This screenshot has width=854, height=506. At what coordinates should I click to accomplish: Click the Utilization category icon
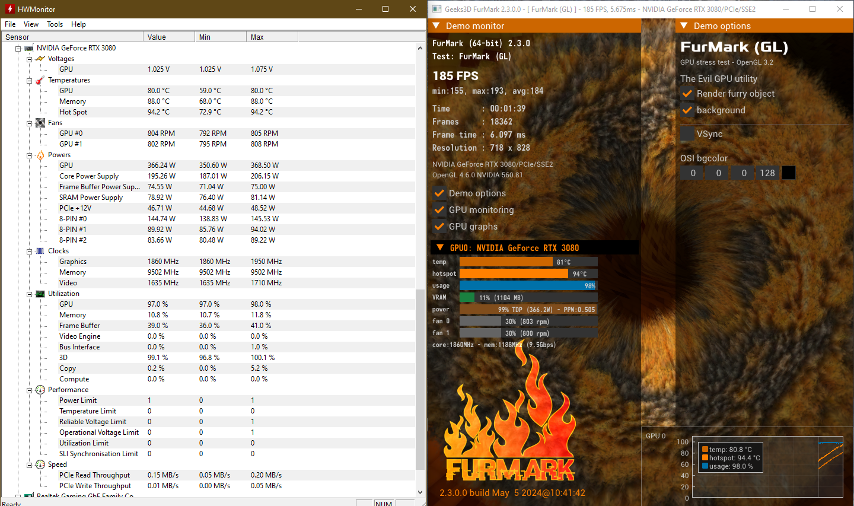[40, 294]
